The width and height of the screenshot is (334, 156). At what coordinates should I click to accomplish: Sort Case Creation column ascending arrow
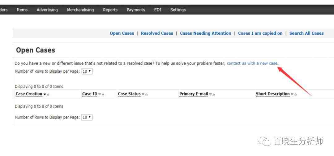click(48, 94)
